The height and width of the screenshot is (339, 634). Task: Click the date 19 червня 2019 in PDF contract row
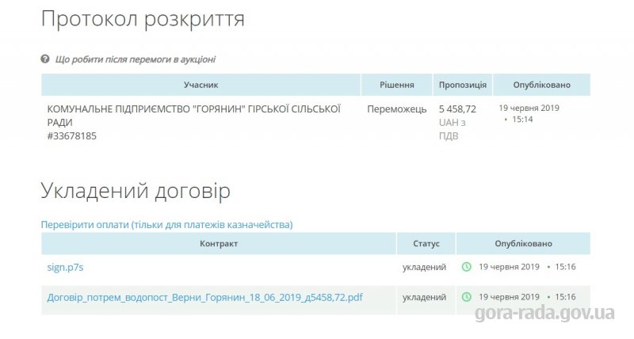[509, 297]
